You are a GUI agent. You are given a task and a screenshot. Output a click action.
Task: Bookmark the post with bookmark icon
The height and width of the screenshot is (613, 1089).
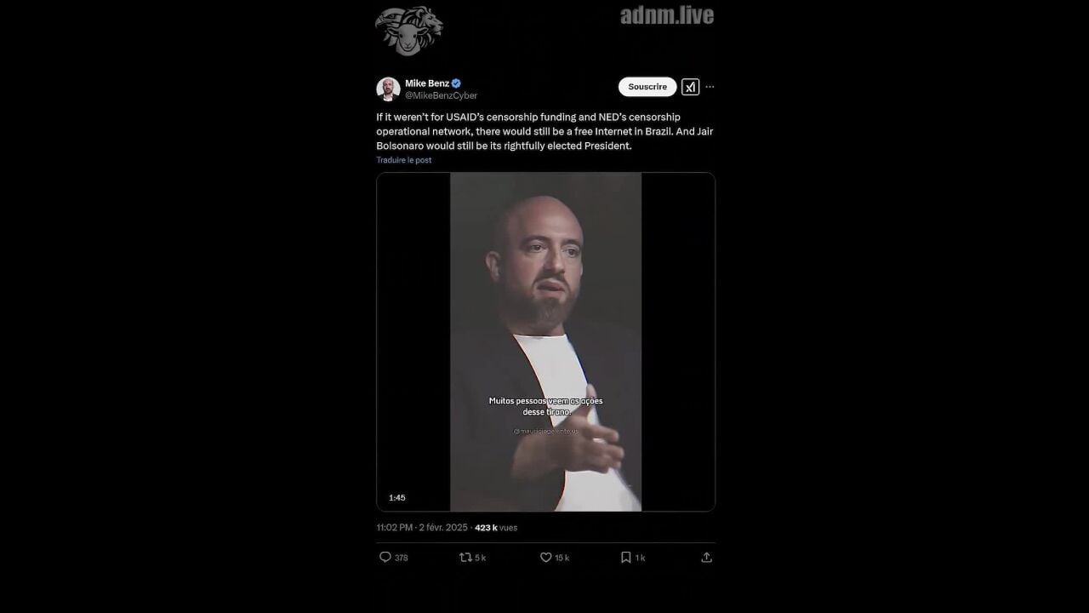[x=625, y=557]
